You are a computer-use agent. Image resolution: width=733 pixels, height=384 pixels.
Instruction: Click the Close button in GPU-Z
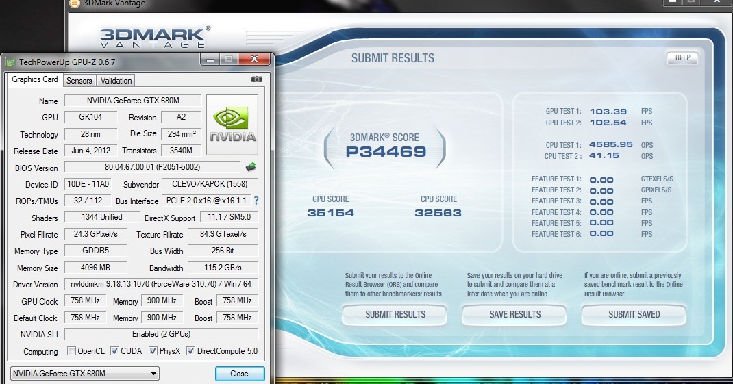(x=239, y=374)
